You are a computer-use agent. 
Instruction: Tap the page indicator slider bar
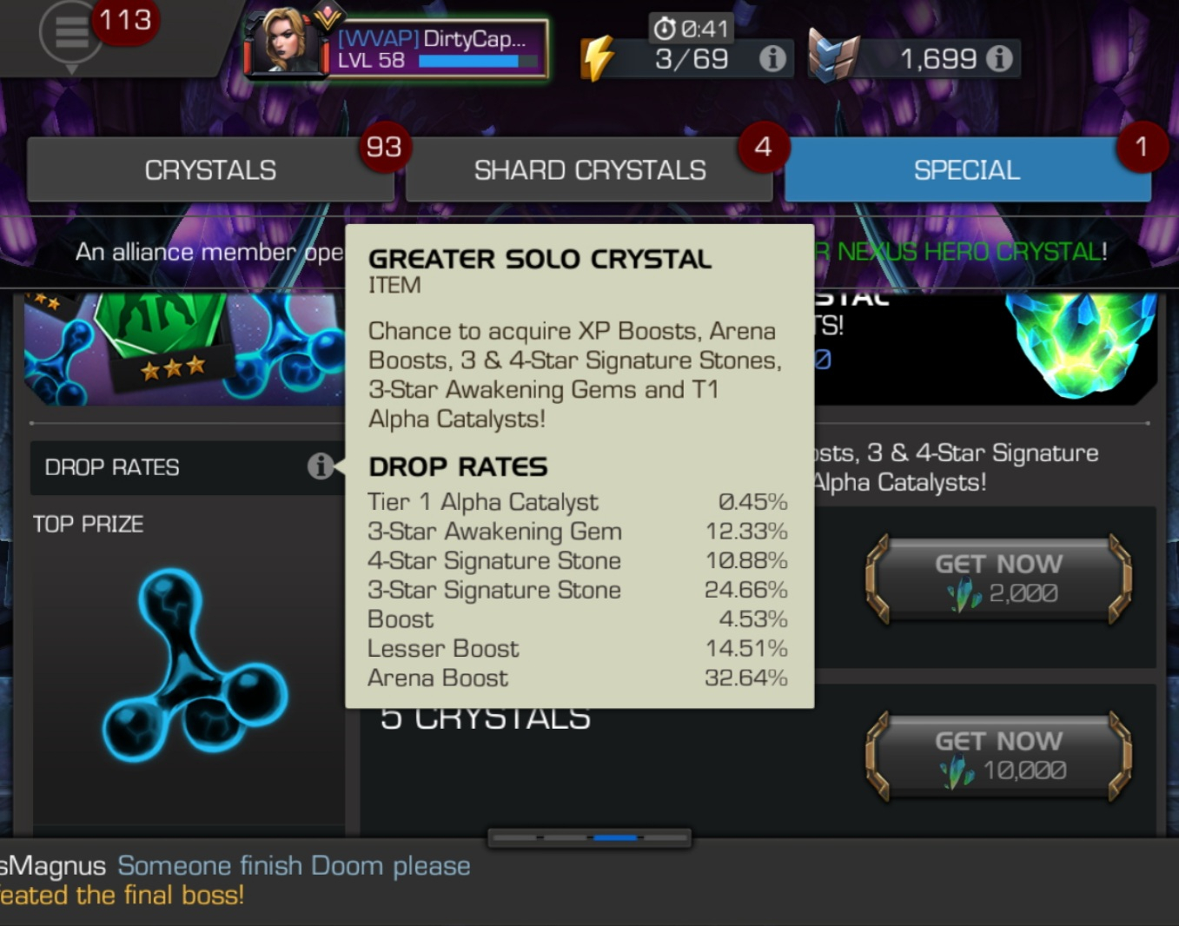click(590, 837)
